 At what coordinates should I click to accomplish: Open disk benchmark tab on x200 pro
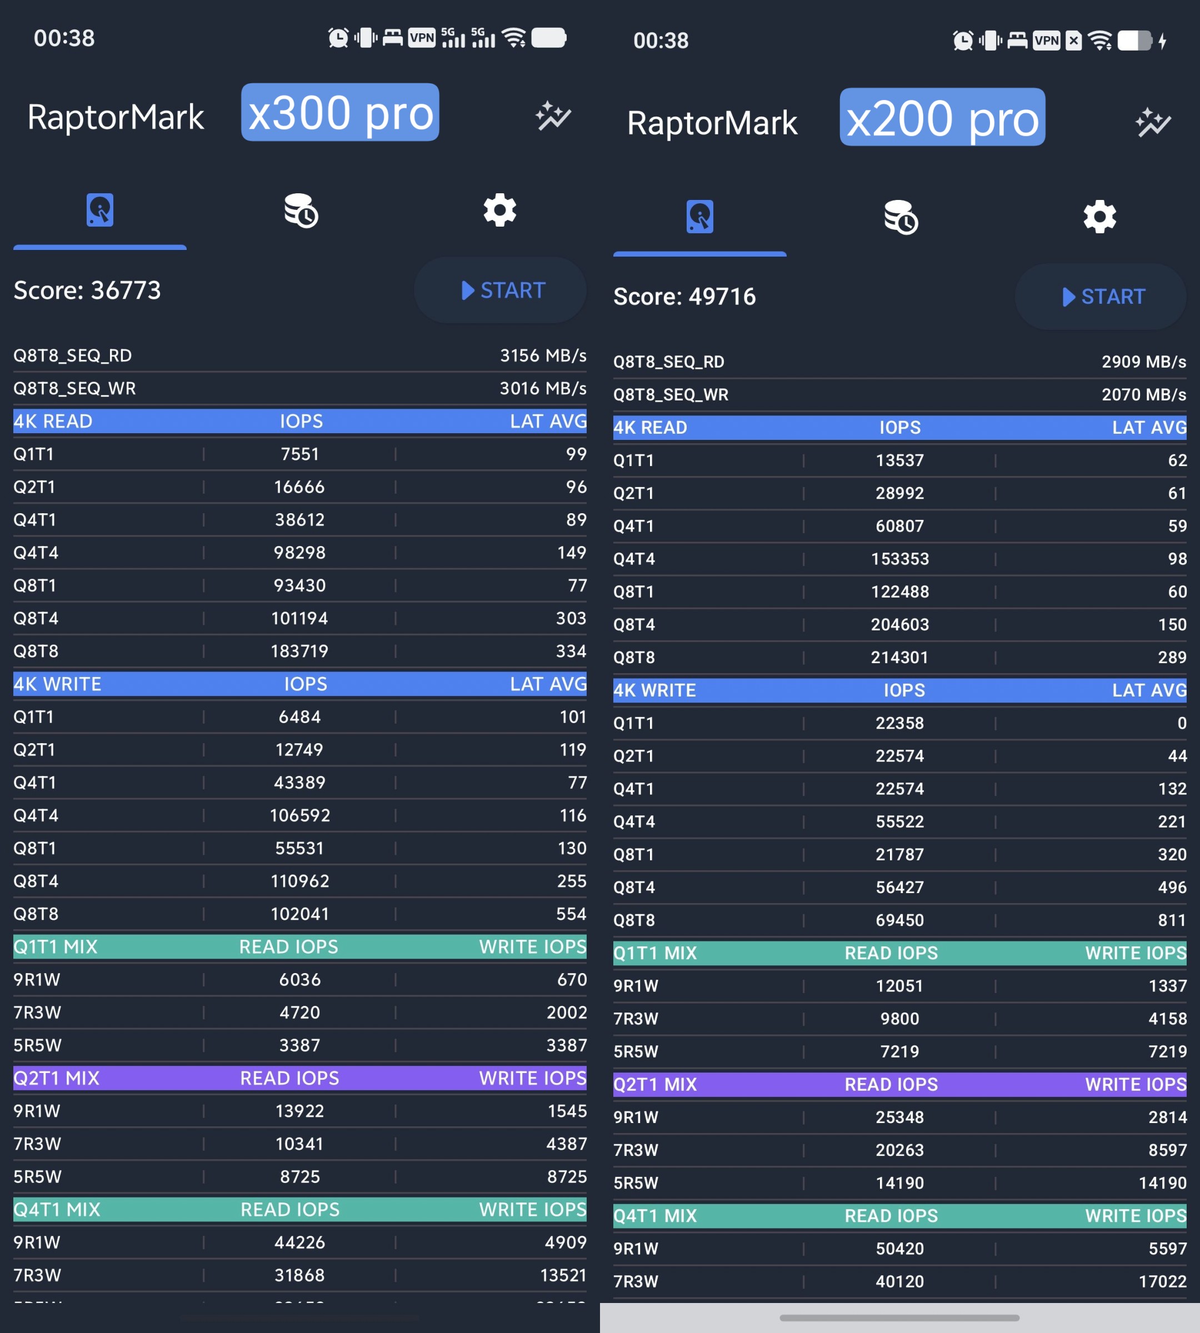click(x=699, y=217)
